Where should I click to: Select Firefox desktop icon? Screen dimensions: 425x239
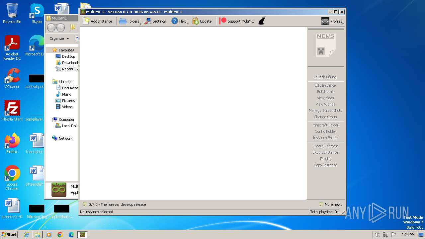(x=12, y=143)
